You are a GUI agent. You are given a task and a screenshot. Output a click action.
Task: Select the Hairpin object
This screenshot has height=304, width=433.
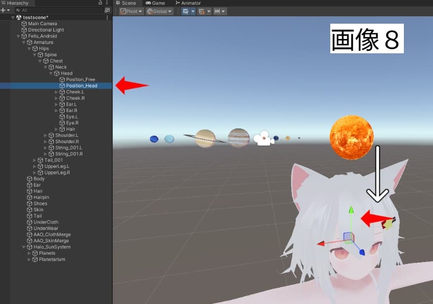41,197
